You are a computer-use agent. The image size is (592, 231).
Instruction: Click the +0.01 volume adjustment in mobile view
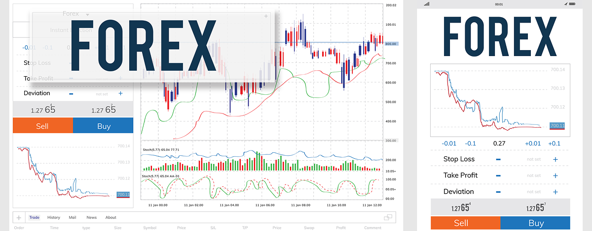(x=532, y=144)
